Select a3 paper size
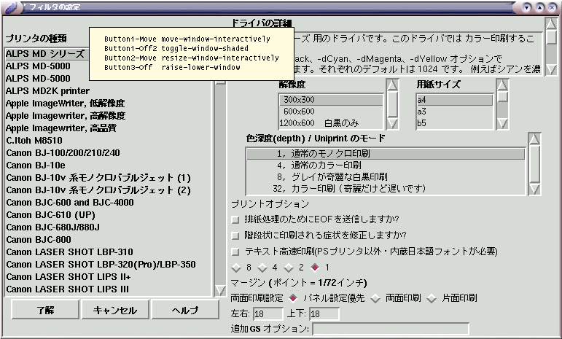 click(x=454, y=112)
